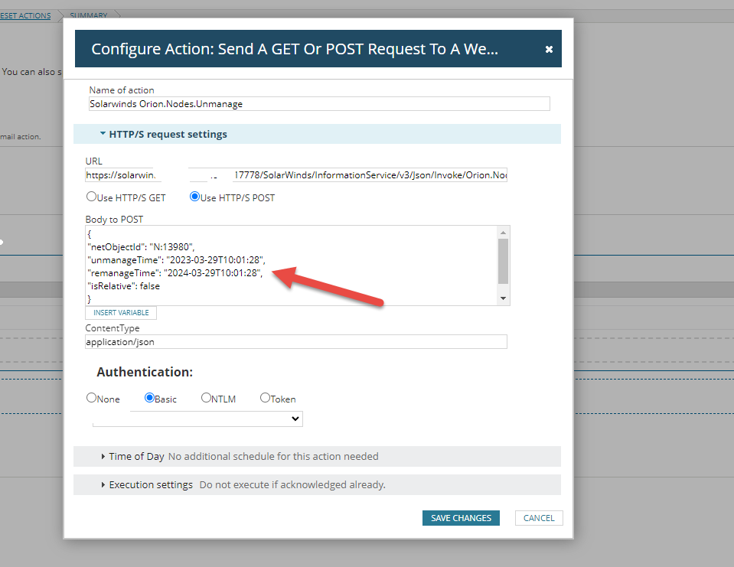Click scroll up arrow of body textarea
The width and height of the screenshot is (734, 567).
pos(503,233)
